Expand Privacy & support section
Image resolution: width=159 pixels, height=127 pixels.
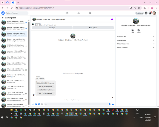coord(136,48)
